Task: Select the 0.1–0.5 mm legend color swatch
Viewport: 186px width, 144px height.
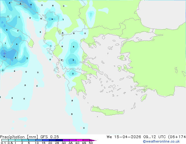Action: click(5, 140)
